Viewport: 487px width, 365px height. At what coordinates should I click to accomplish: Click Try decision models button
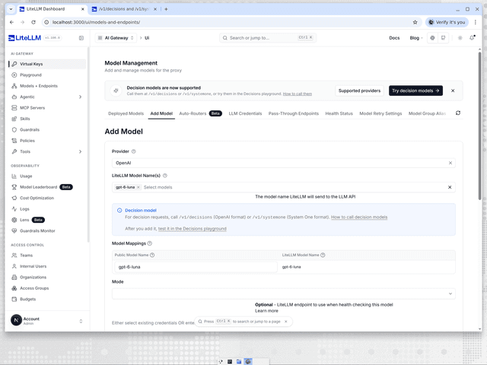click(415, 90)
